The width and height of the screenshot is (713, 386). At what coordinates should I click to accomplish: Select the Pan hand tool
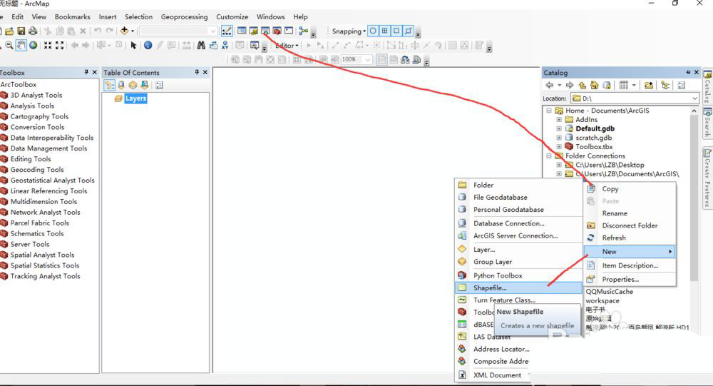21,46
